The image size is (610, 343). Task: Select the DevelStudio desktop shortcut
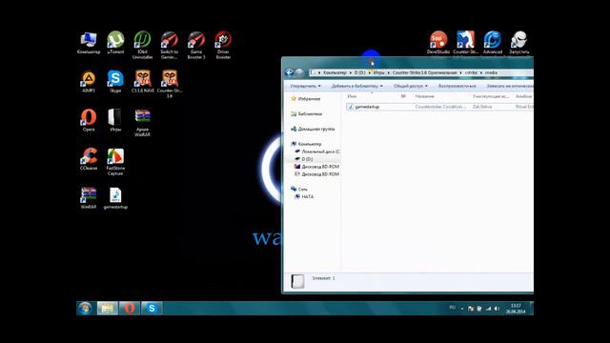[x=438, y=43]
